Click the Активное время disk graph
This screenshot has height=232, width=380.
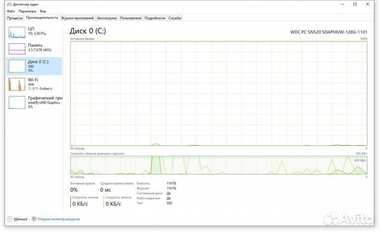tap(218, 92)
